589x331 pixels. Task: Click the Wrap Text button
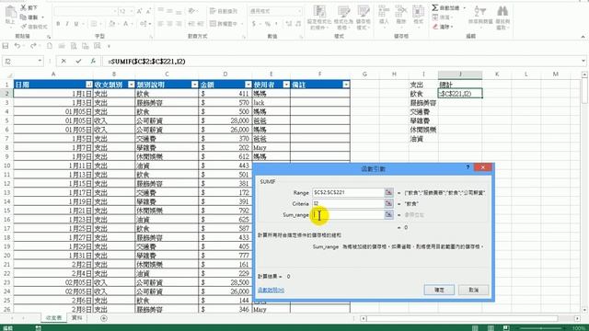tap(224, 12)
